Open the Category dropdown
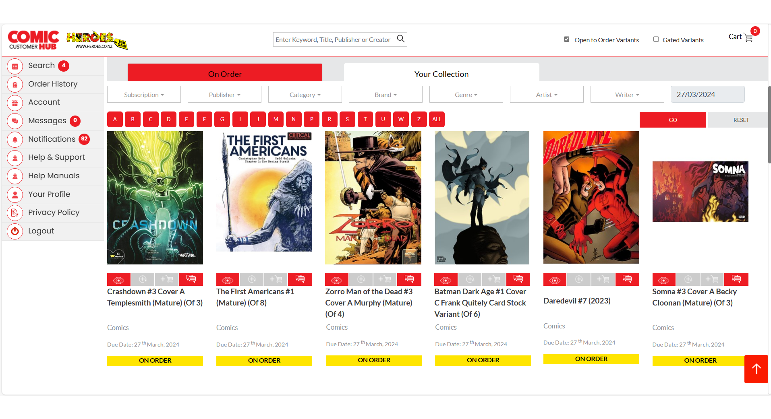This screenshot has height=419, width=771. point(305,95)
